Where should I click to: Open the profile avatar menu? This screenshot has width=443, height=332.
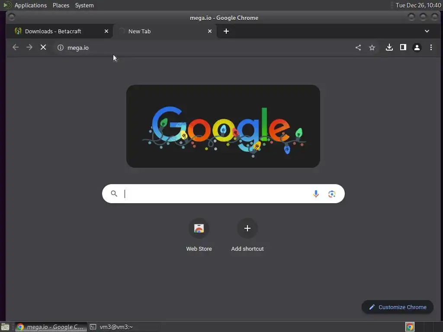tap(417, 48)
